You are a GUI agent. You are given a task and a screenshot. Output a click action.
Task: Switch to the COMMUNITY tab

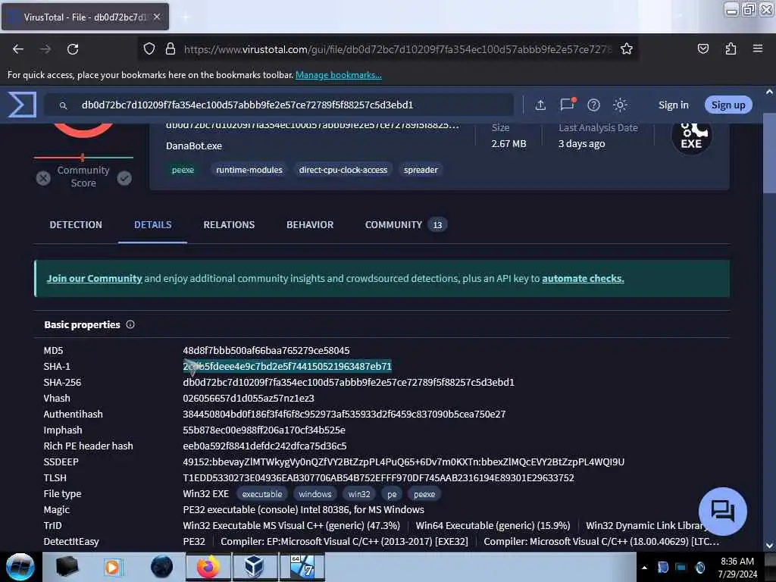click(x=406, y=224)
